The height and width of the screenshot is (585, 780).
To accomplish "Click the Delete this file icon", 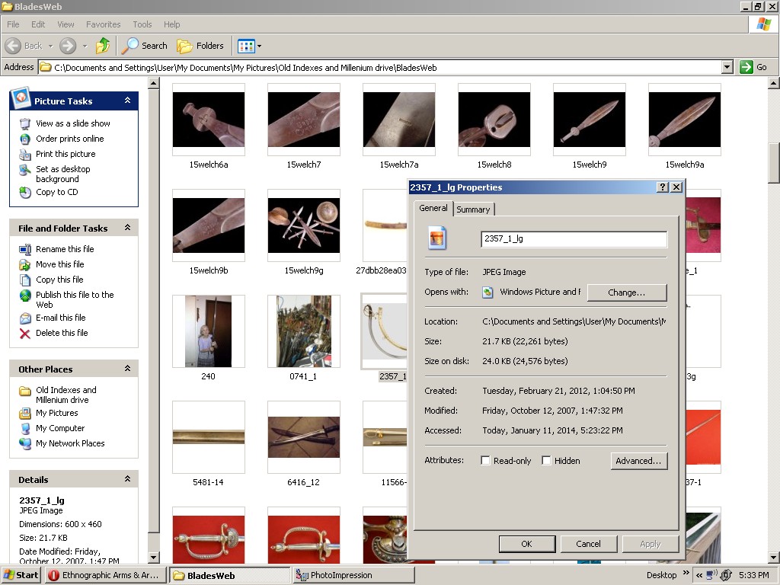I will [x=25, y=334].
